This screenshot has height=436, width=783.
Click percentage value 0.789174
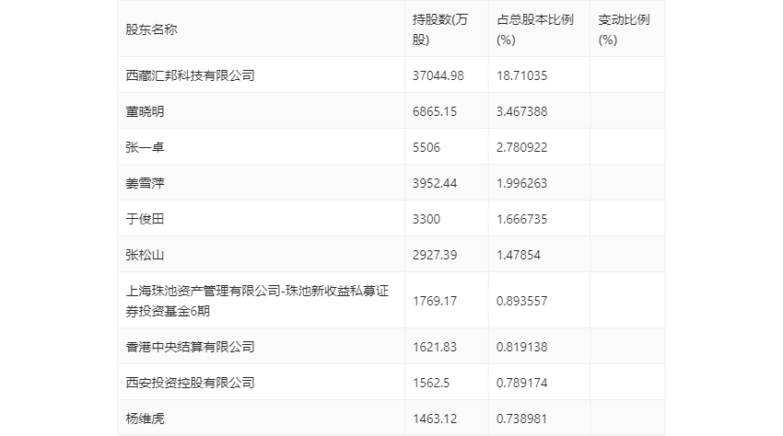tap(521, 383)
